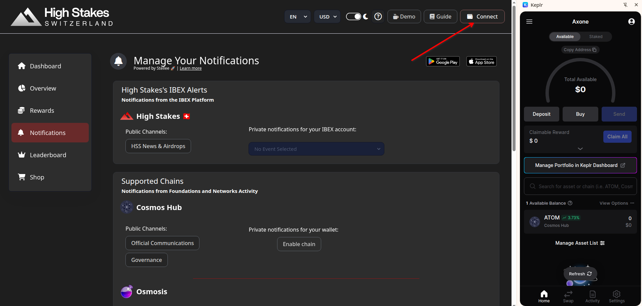Click the App Store badge
This screenshot has height=306, width=642.
coord(482,61)
